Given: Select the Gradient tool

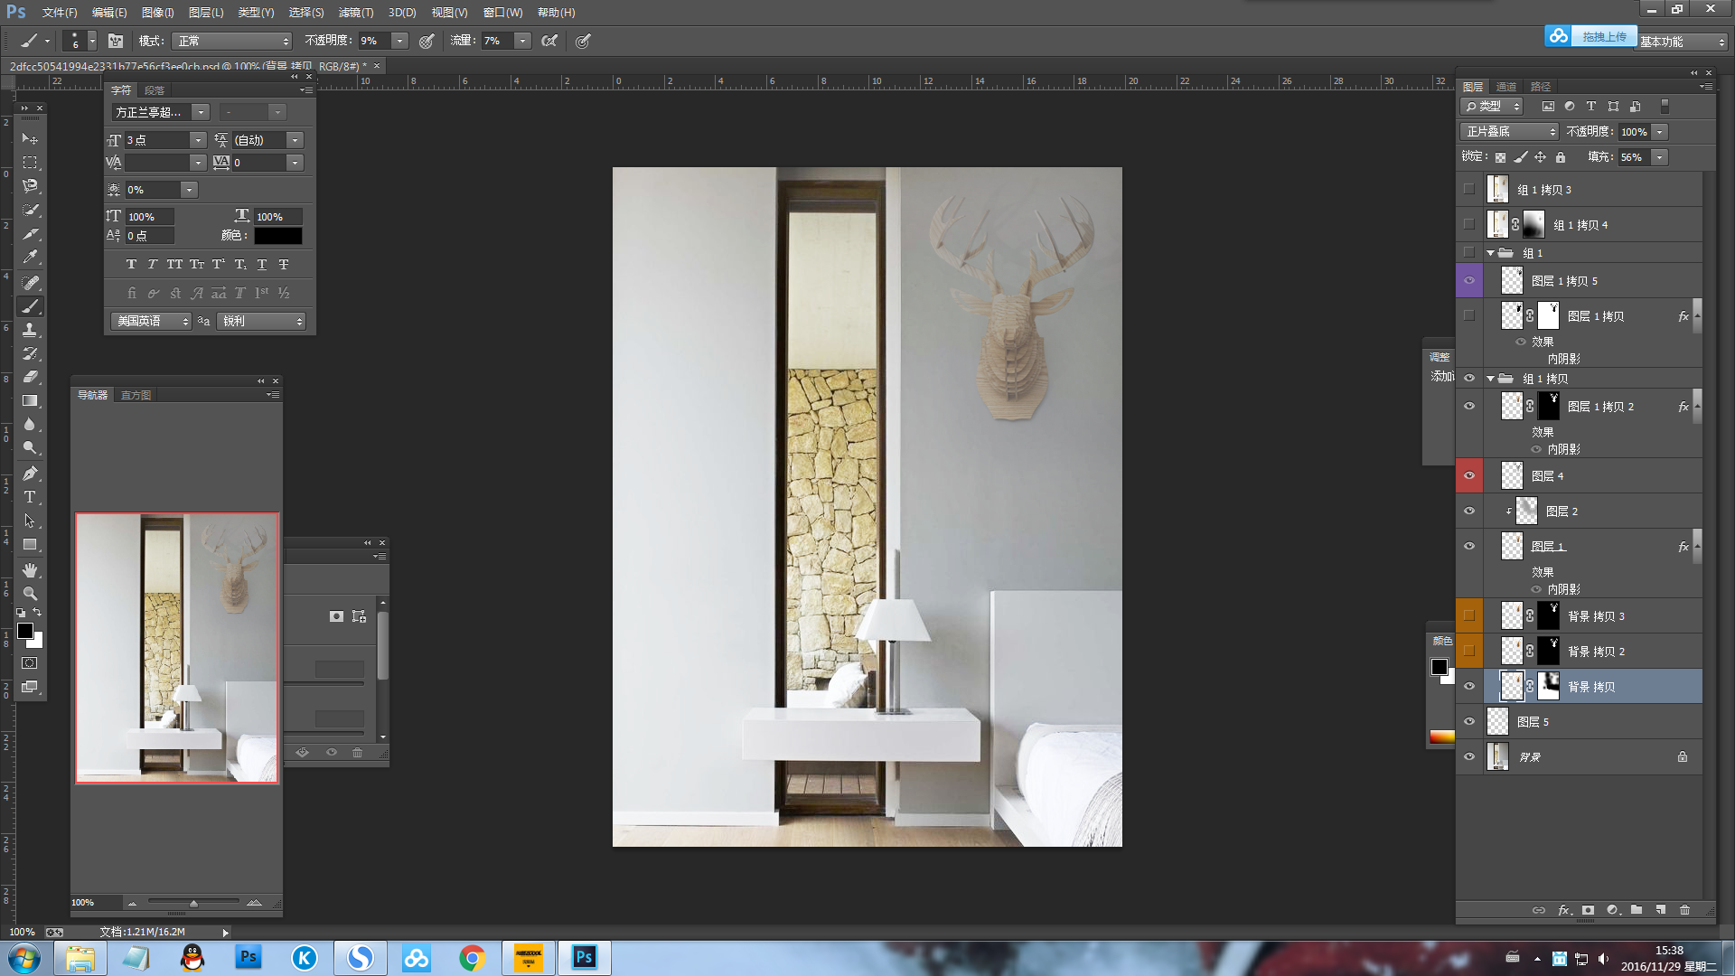Looking at the screenshot, I should click(30, 400).
